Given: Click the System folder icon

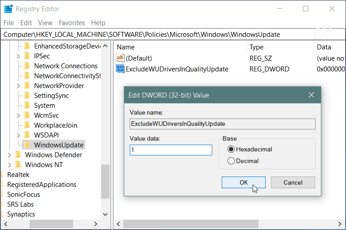Looking at the screenshot, I should click(27, 106).
